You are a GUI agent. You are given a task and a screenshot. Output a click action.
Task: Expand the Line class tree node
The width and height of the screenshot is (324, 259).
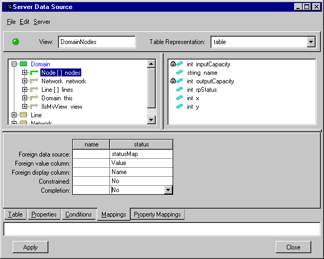click(14, 115)
